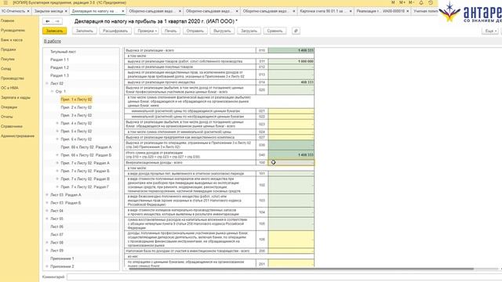Image resolution: width=502 pixels, height=282 pixels.
Task: Click the Печать button
Action: [x=171, y=31]
